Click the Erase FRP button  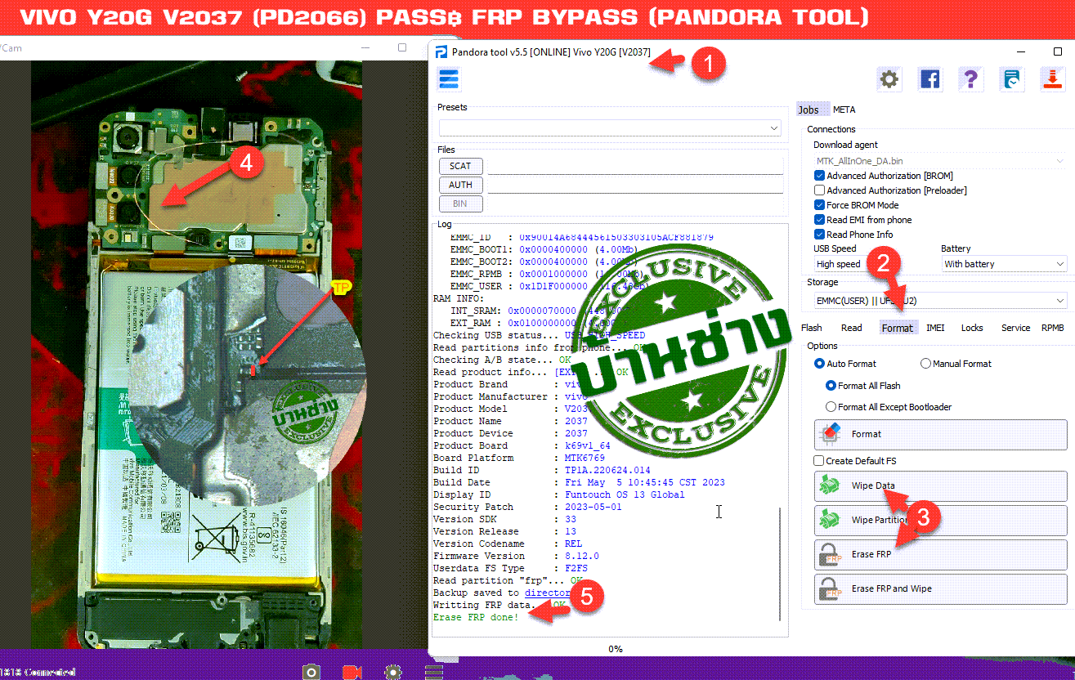(x=941, y=554)
